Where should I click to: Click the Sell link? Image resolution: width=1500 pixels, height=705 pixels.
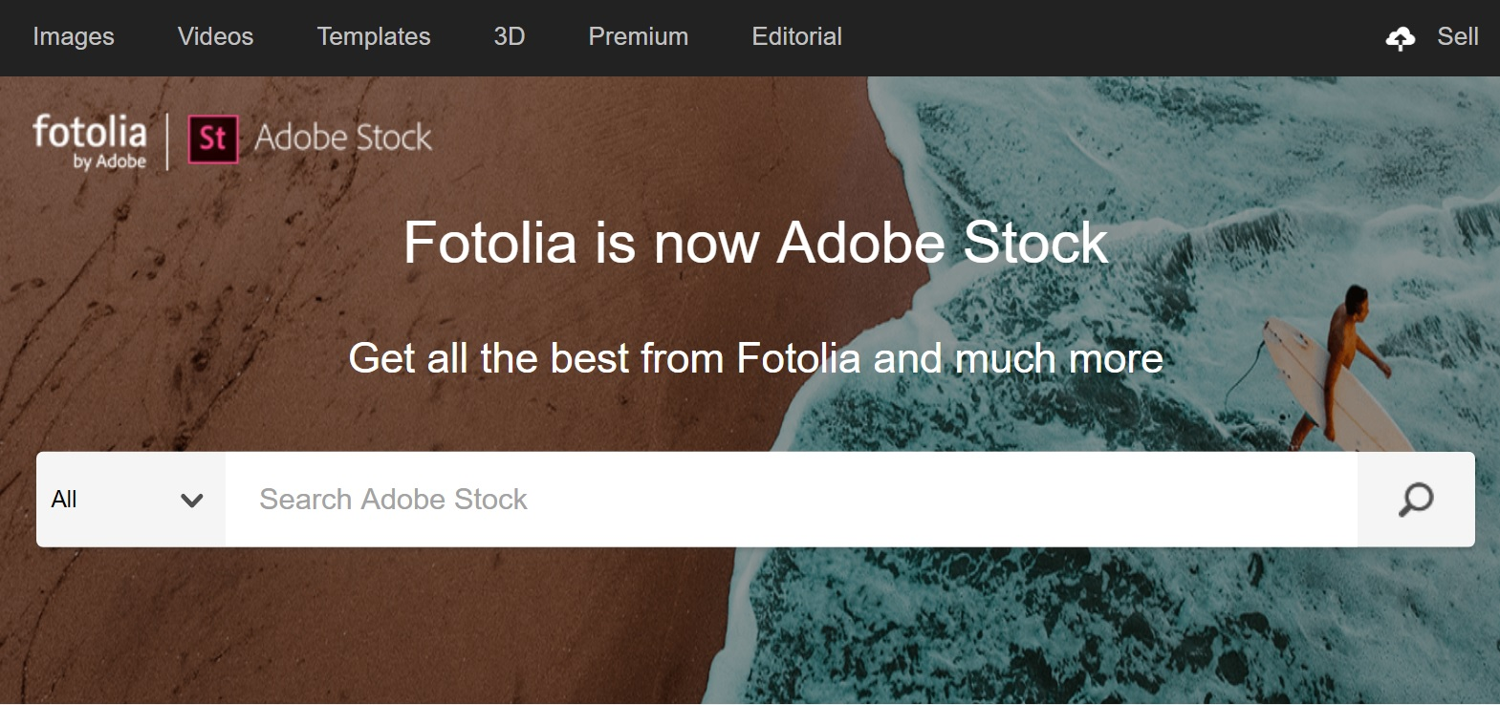coord(1458,37)
